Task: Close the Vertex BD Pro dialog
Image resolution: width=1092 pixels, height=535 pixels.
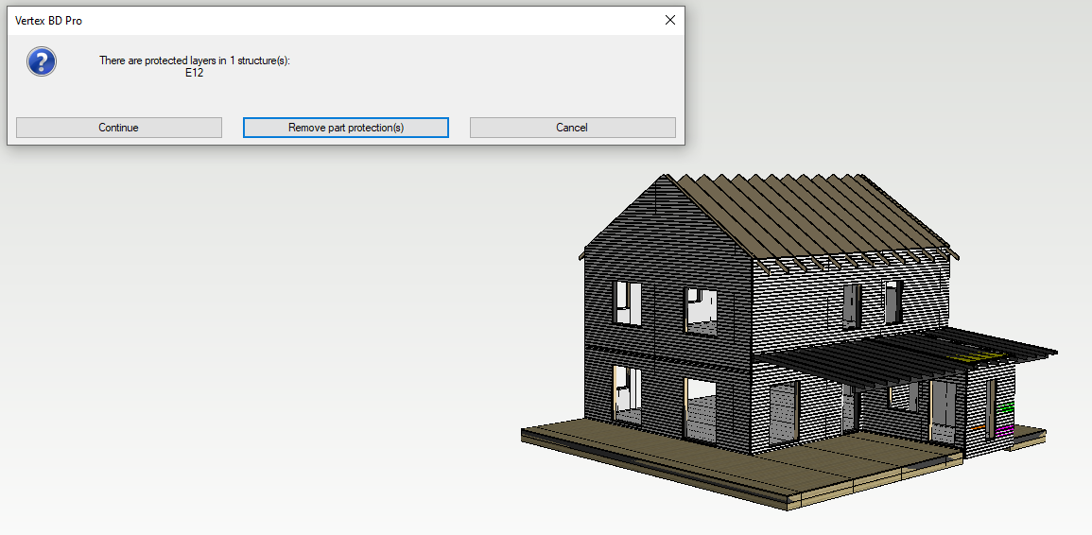Action: pyautogui.click(x=669, y=20)
